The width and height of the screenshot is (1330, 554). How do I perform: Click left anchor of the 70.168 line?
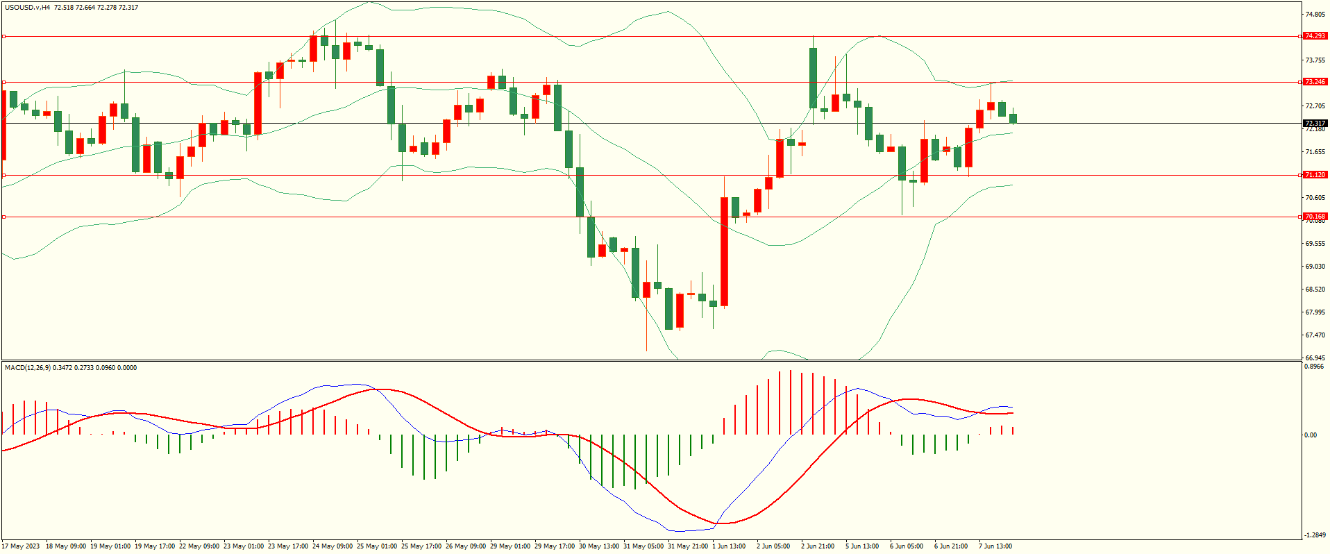coord(3,217)
